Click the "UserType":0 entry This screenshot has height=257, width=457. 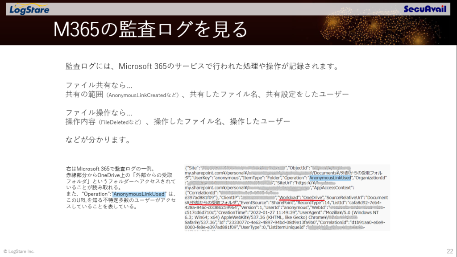pyautogui.click(x=253, y=227)
